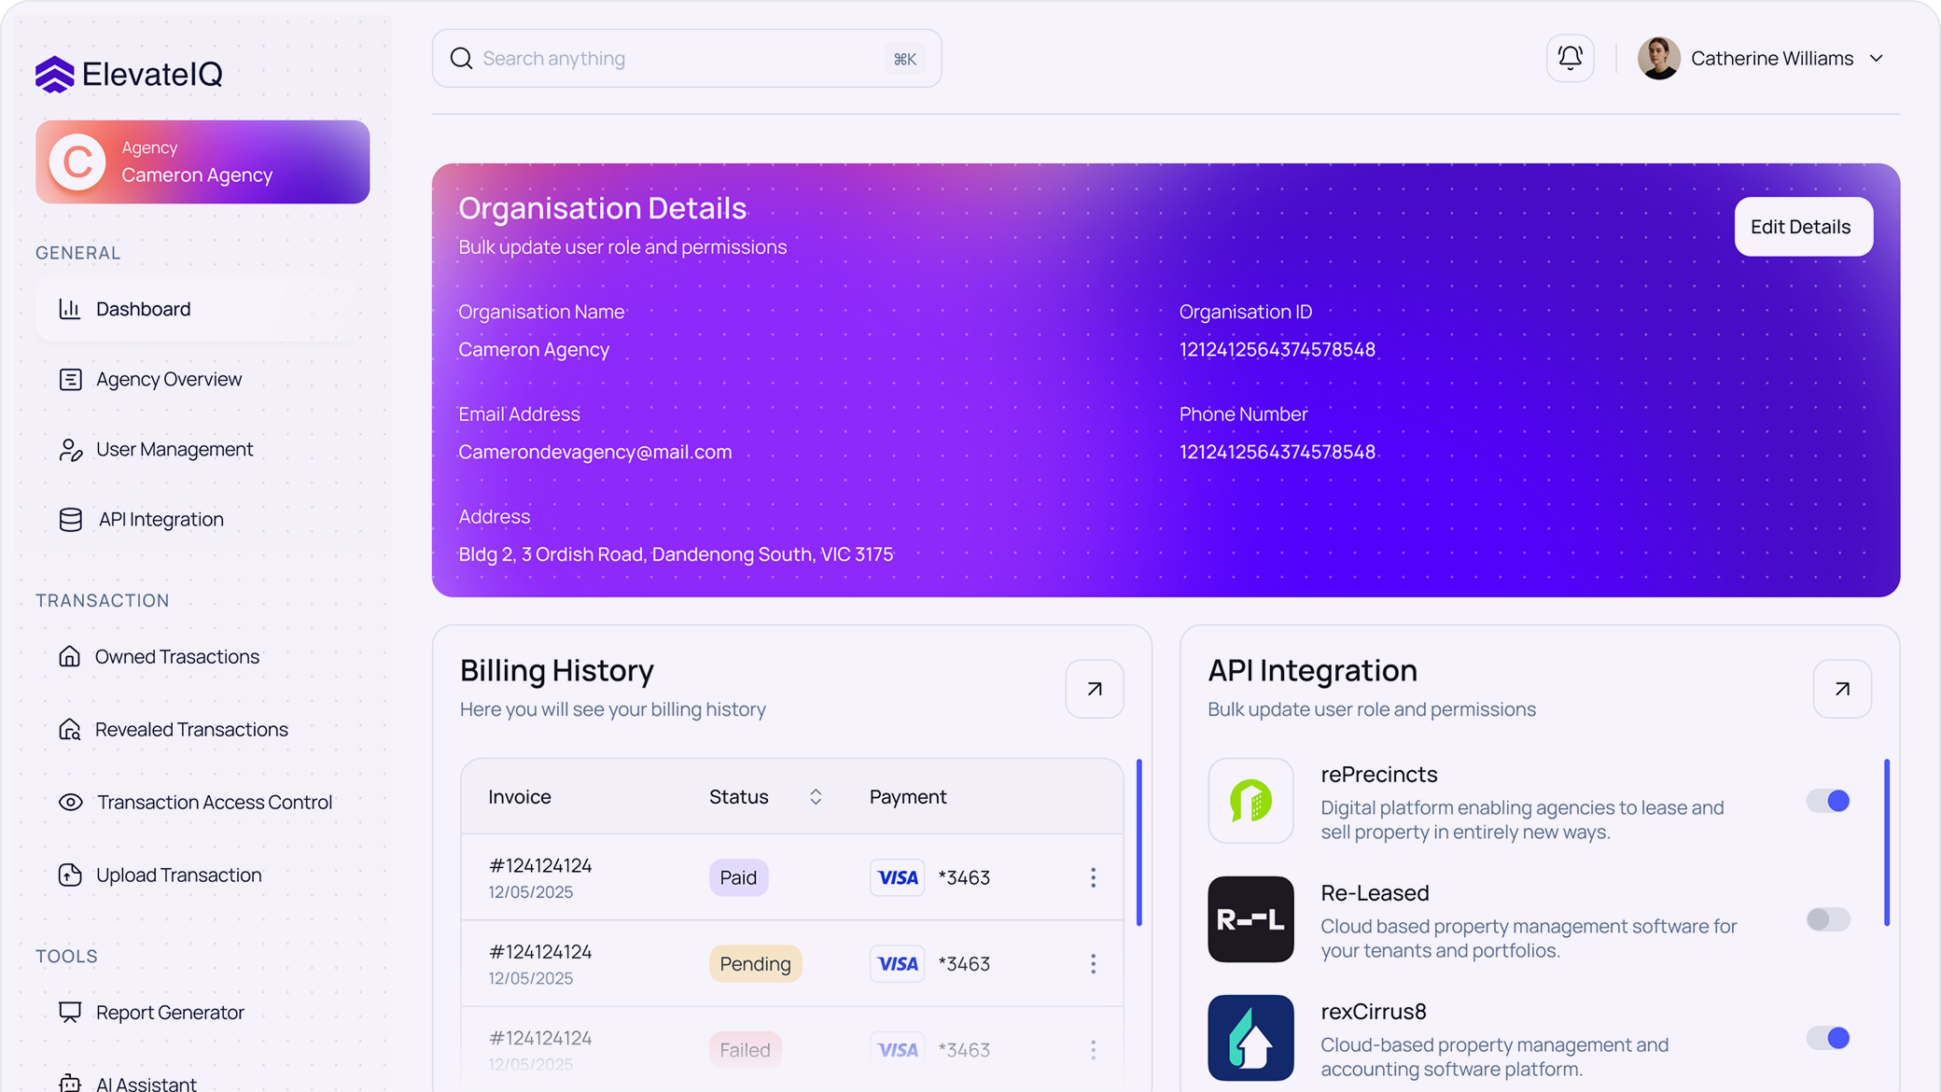Select the Cameron Agency switcher card
The width and height of the screenshot is (1941, 1092).
(x=202, y=161)
